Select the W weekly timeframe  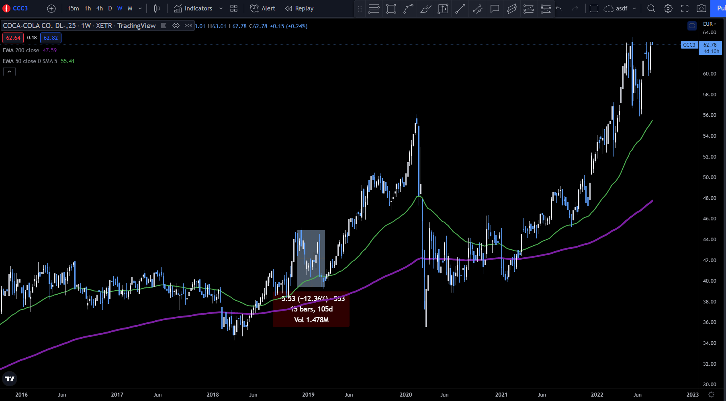[120, 8]
